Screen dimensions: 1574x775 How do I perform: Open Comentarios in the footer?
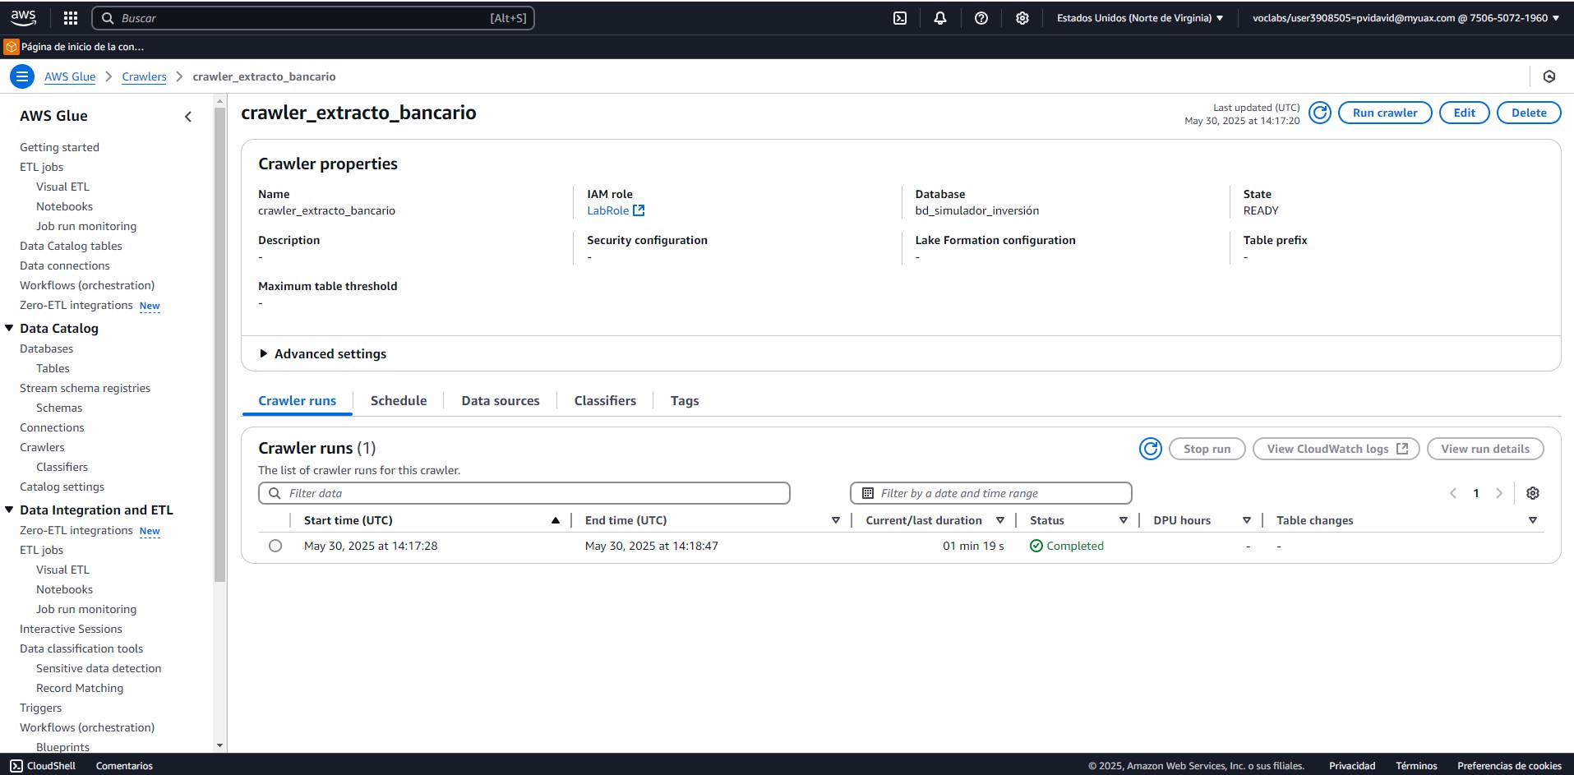tap(124, 765)
